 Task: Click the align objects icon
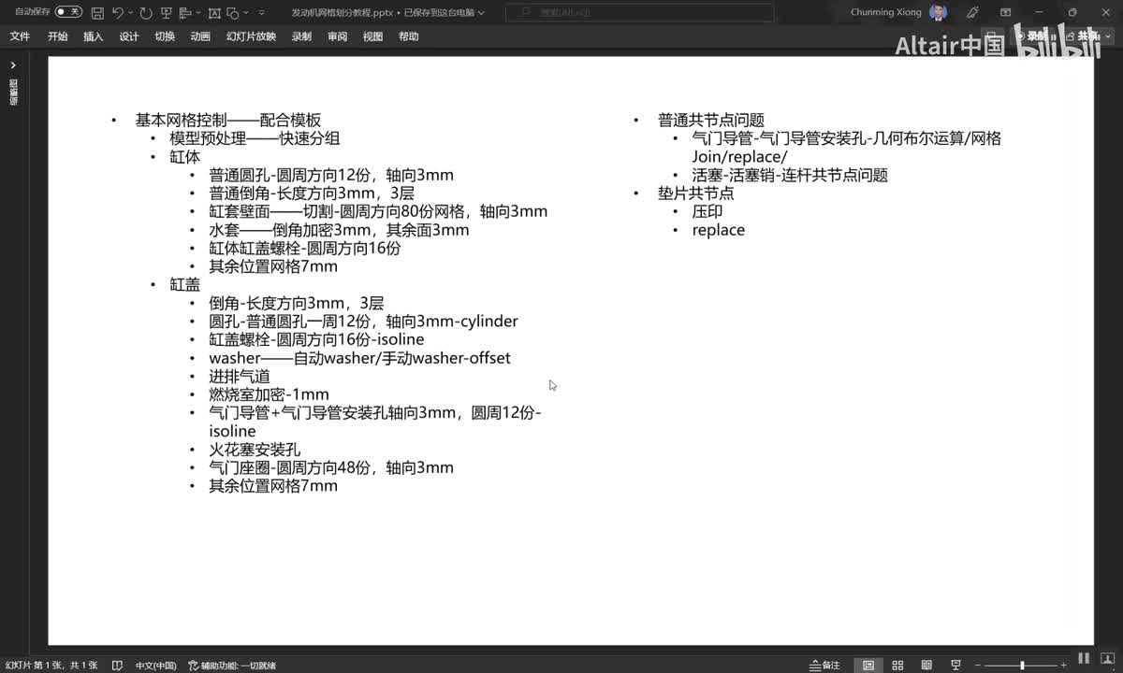186,12
